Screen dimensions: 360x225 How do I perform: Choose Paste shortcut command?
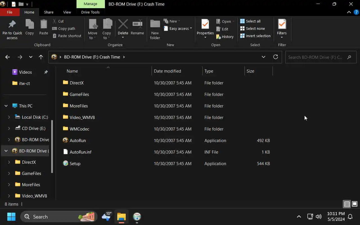point(67,36)
